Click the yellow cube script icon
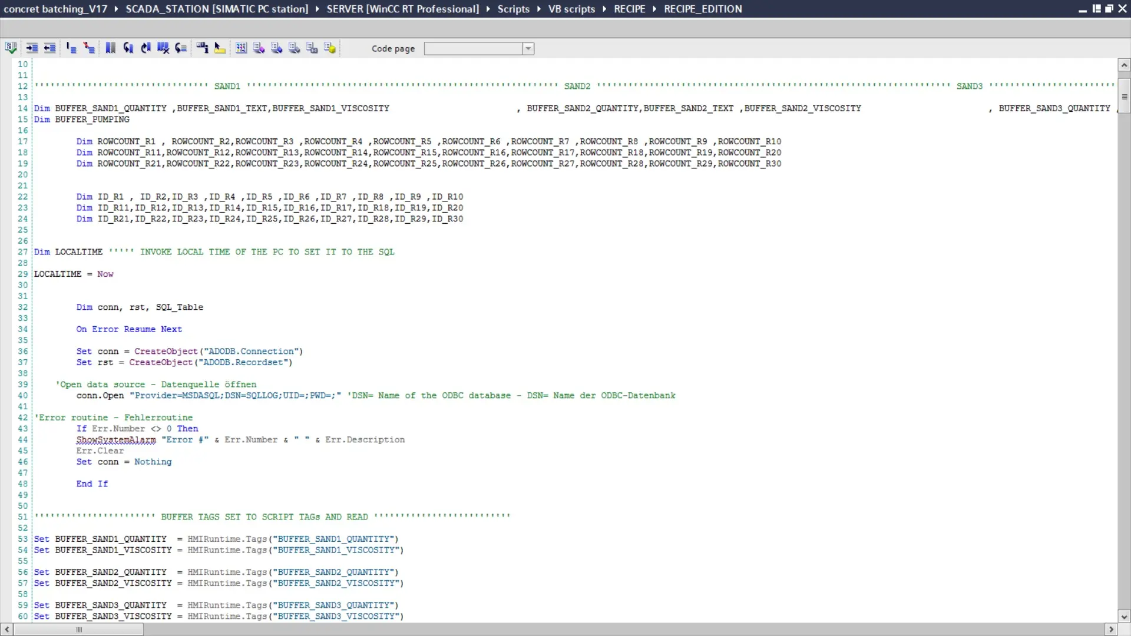The width and height of the screenshot is (1131, 636). point(330,48)
